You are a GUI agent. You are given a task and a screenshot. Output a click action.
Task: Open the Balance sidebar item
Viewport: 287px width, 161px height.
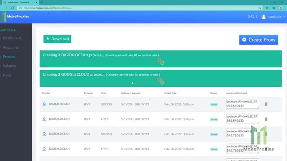point(9,66)
